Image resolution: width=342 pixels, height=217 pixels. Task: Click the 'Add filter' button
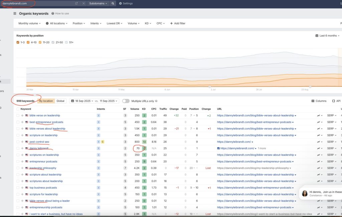click(x=178, y=23)
